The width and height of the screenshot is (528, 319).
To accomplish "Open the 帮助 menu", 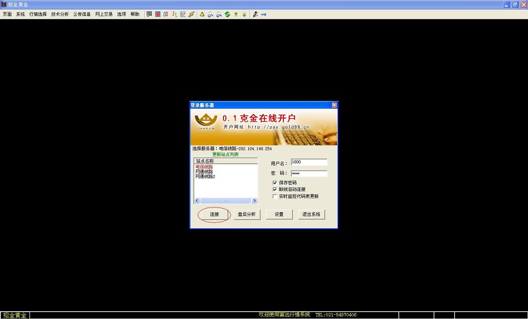I will pyautogui.click(x=135, y=14).
